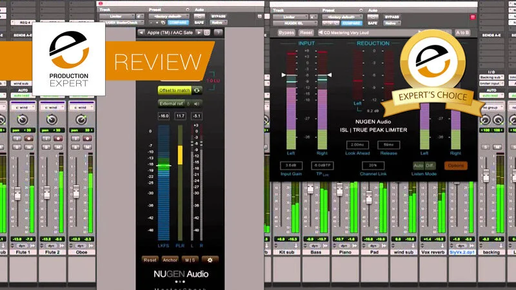516x290 pixels.
Task: Click the right input threshold arrow handle in ISL
Action: (329, 75)
